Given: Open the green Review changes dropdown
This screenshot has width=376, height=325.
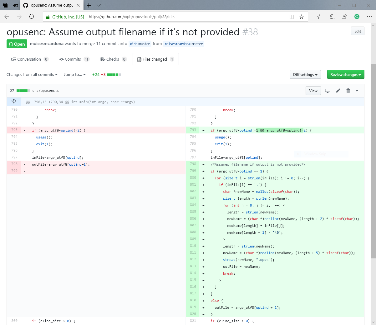Looking at the screenshot, I should (346, 75).
